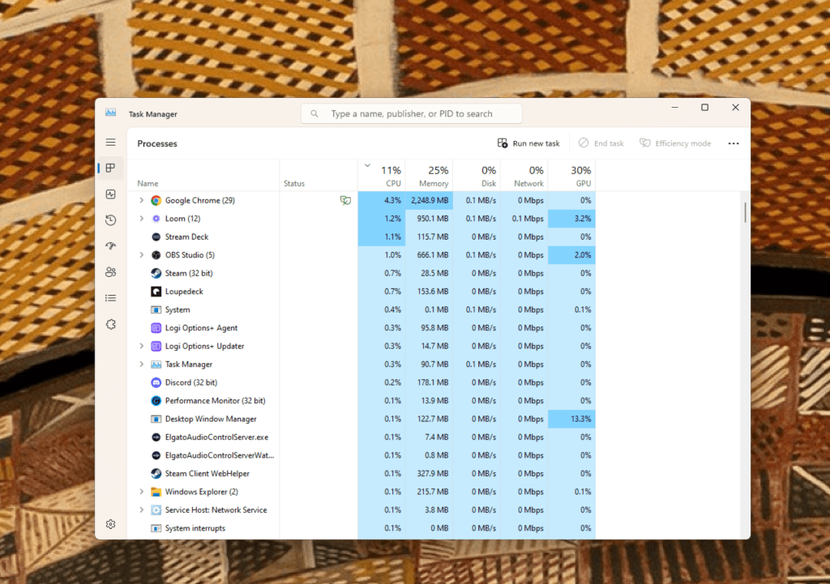Click the Stream Deck process icon
The image size is (830, 584).
(x=156, y=237)
